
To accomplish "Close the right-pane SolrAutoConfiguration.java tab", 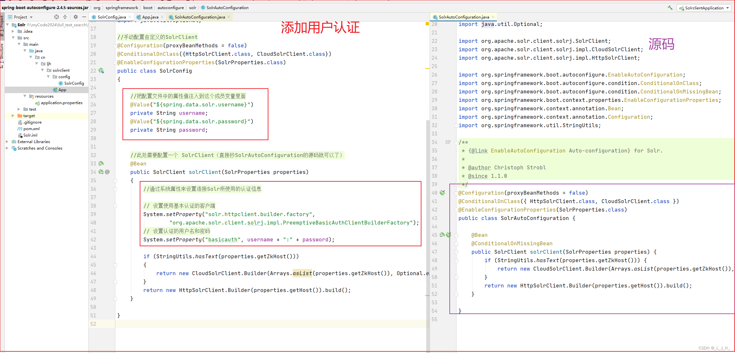I will coord(493,17).
